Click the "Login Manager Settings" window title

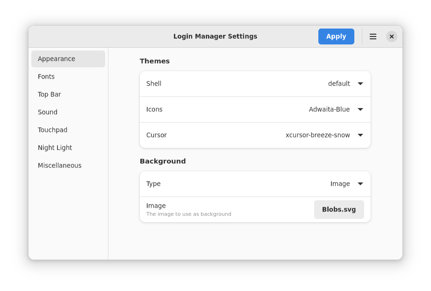coord(215,36)
